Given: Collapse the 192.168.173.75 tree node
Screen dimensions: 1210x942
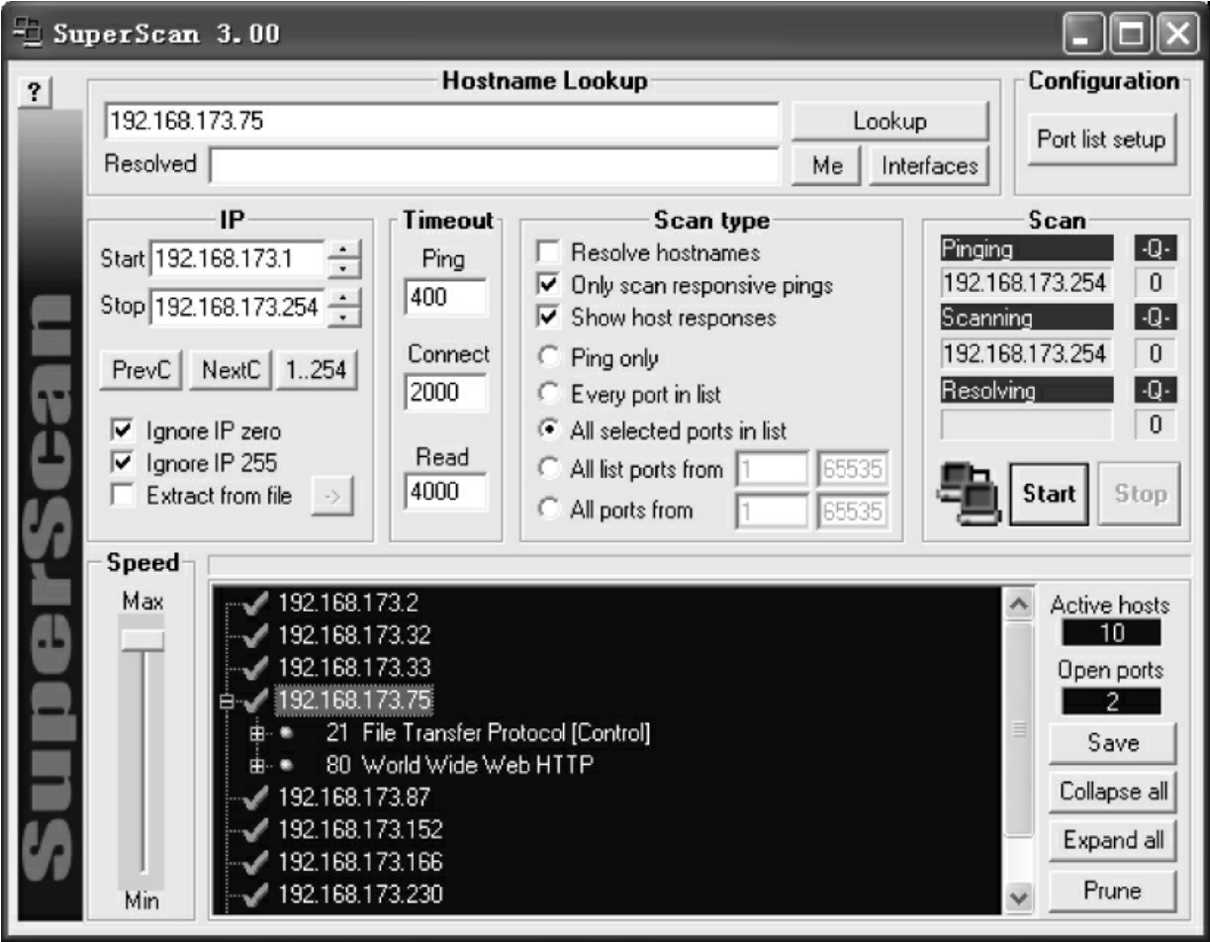Looking at the screenshot, I should pos(226,702).
